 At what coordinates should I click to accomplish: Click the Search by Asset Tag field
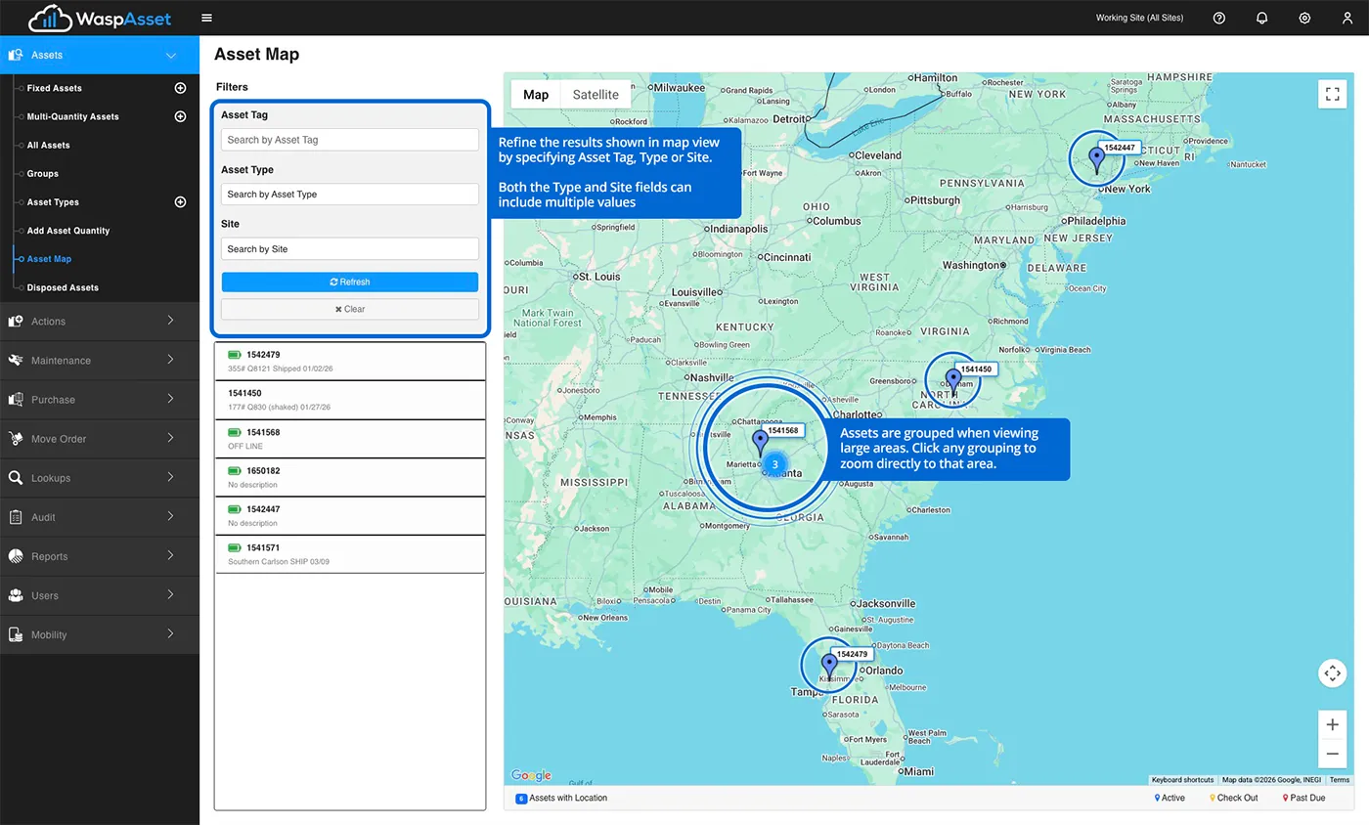pyautogui.click(x=349, y=140)
